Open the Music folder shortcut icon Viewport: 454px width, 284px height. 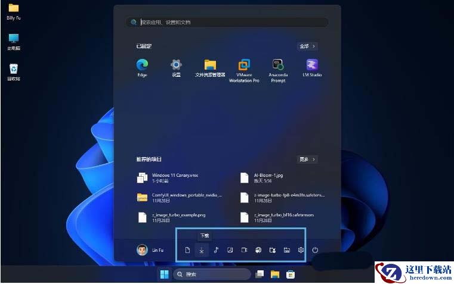tap(216, 250)
